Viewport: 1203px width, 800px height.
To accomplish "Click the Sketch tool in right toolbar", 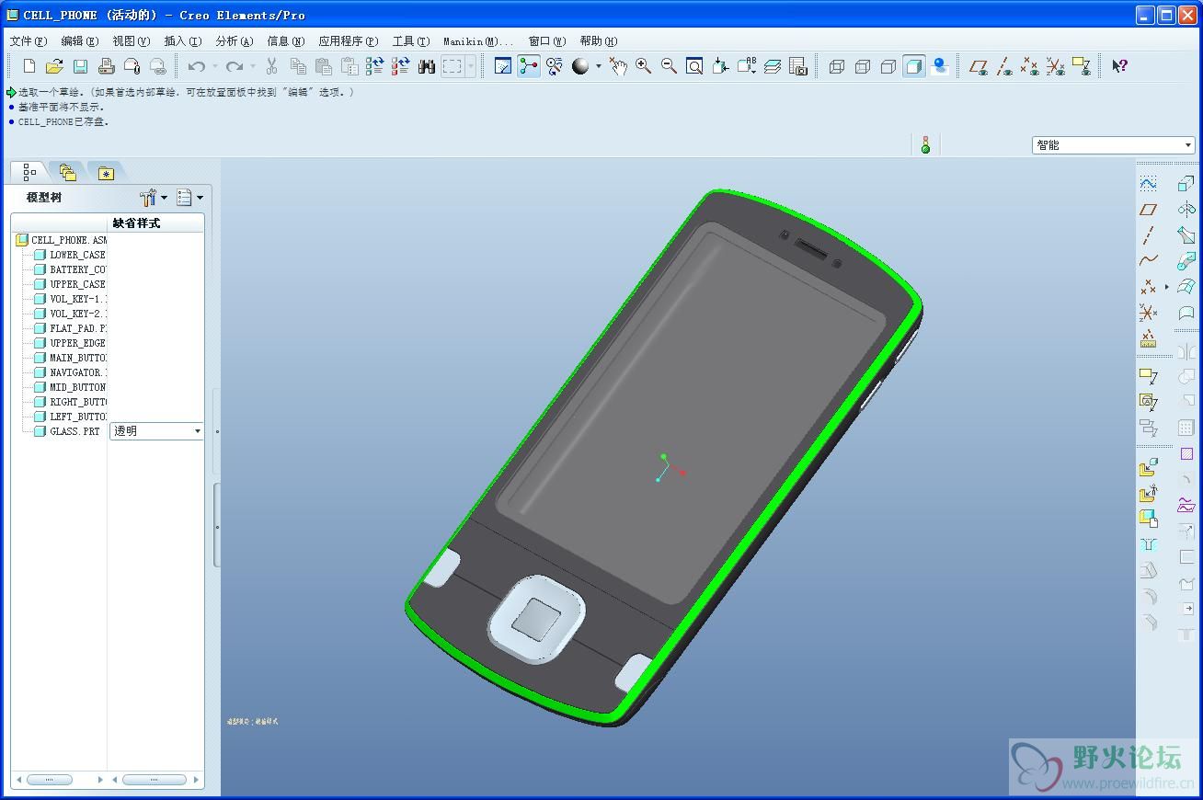I will [1148, 183].
